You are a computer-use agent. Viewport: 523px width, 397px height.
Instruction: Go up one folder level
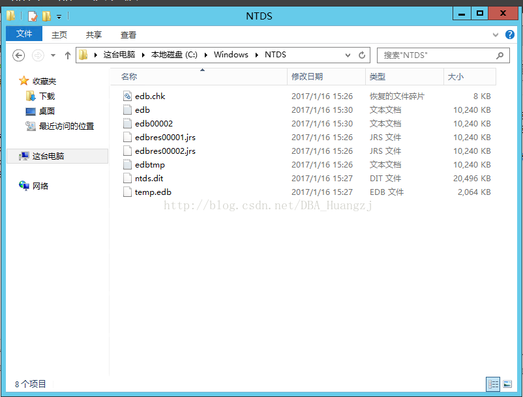pyautogui.click(x=68, y=55)
